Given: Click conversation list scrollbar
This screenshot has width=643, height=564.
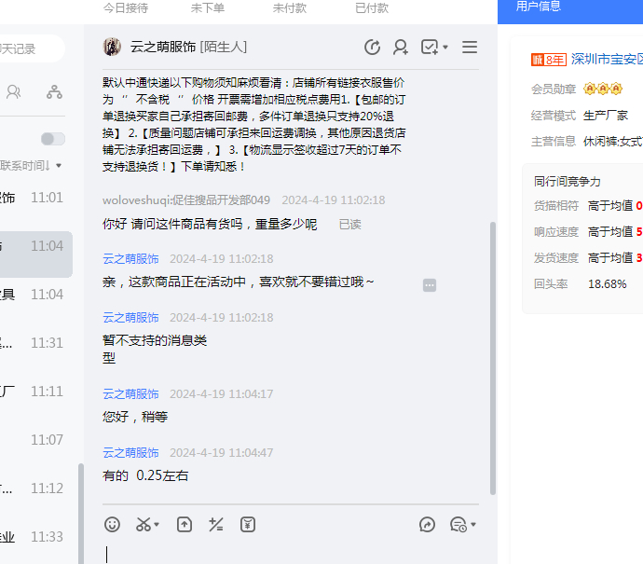Looking at the screenshot, I should pyautogui.click(x=81, y=514).
